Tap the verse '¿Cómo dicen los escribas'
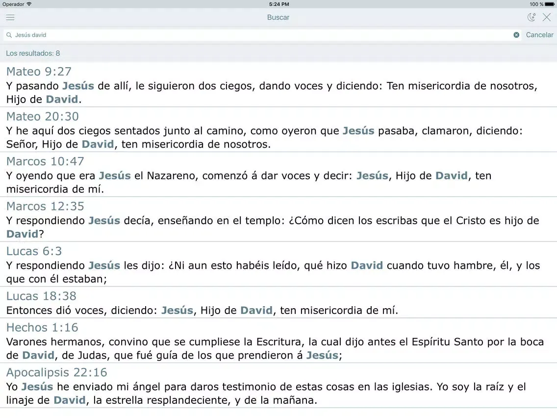This screenshot has height=418, width=557. click(353, 221)
